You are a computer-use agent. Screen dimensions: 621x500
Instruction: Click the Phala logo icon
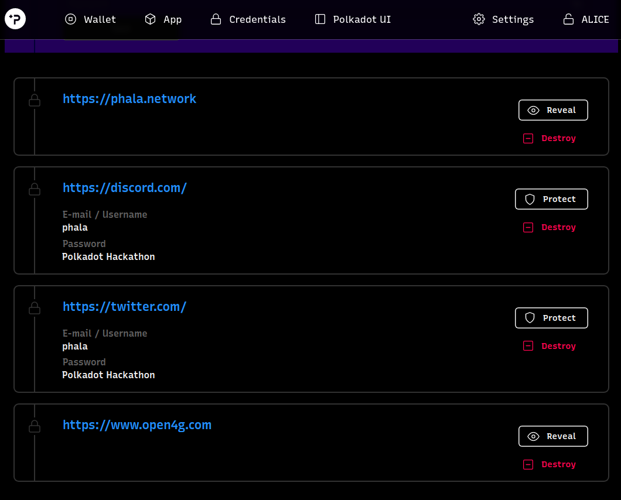(x=15, y=19)
